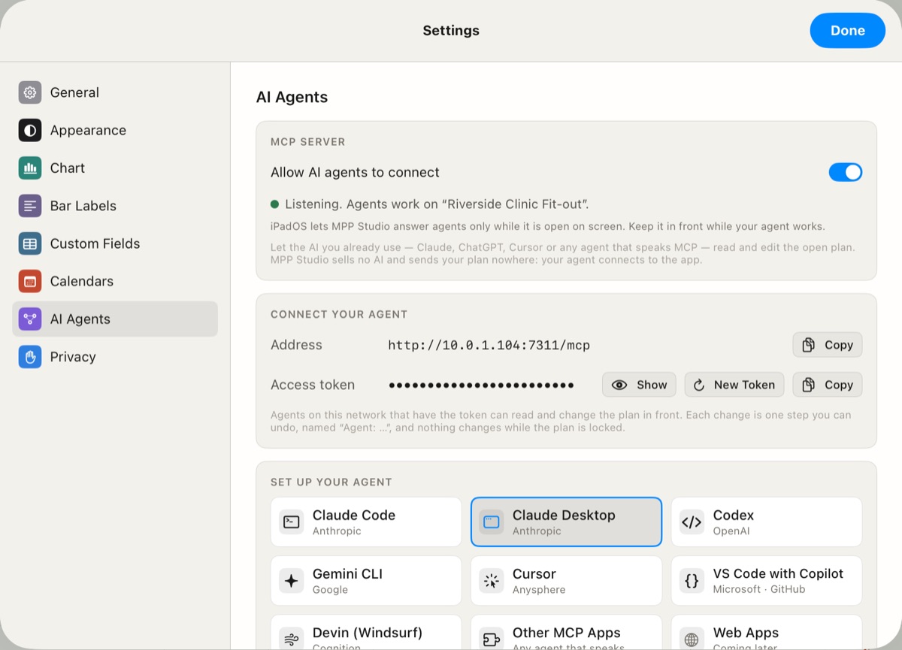The width and height of the screenshot is (902, 650).
Task: Pick VS Code with Copilot card
Action: click(767, 581)
